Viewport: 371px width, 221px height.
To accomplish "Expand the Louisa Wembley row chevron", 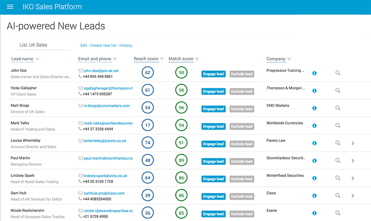I will (353, 144).
